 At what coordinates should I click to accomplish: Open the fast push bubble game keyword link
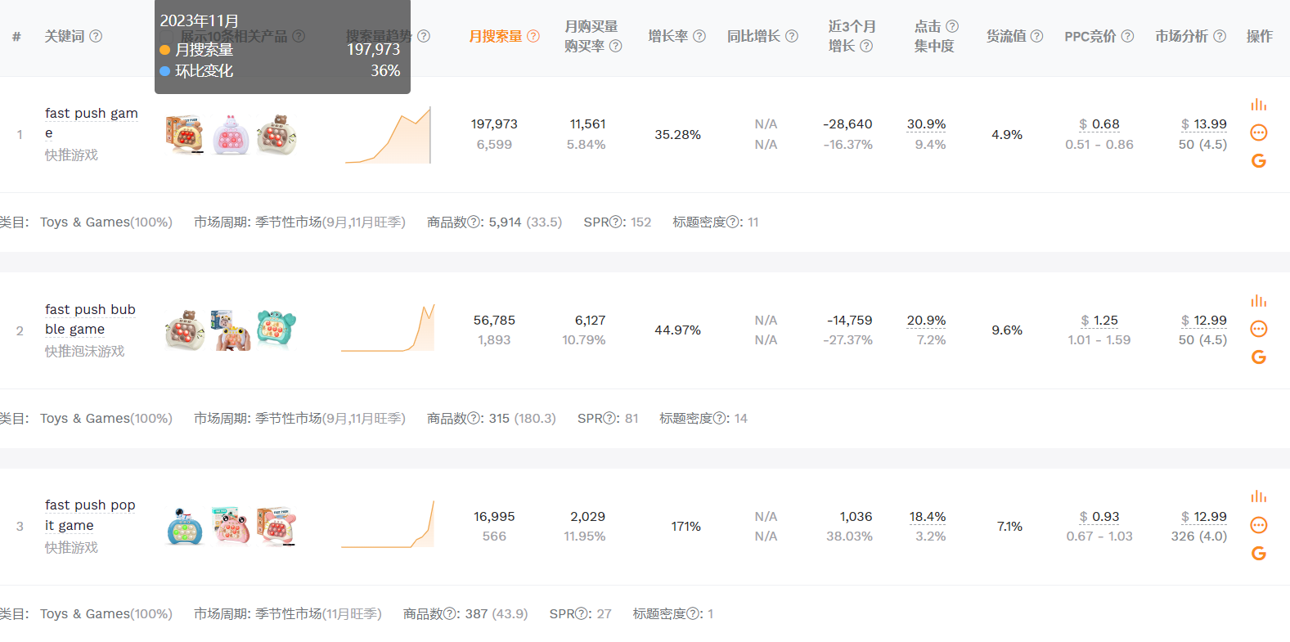(x=89, y=319)
